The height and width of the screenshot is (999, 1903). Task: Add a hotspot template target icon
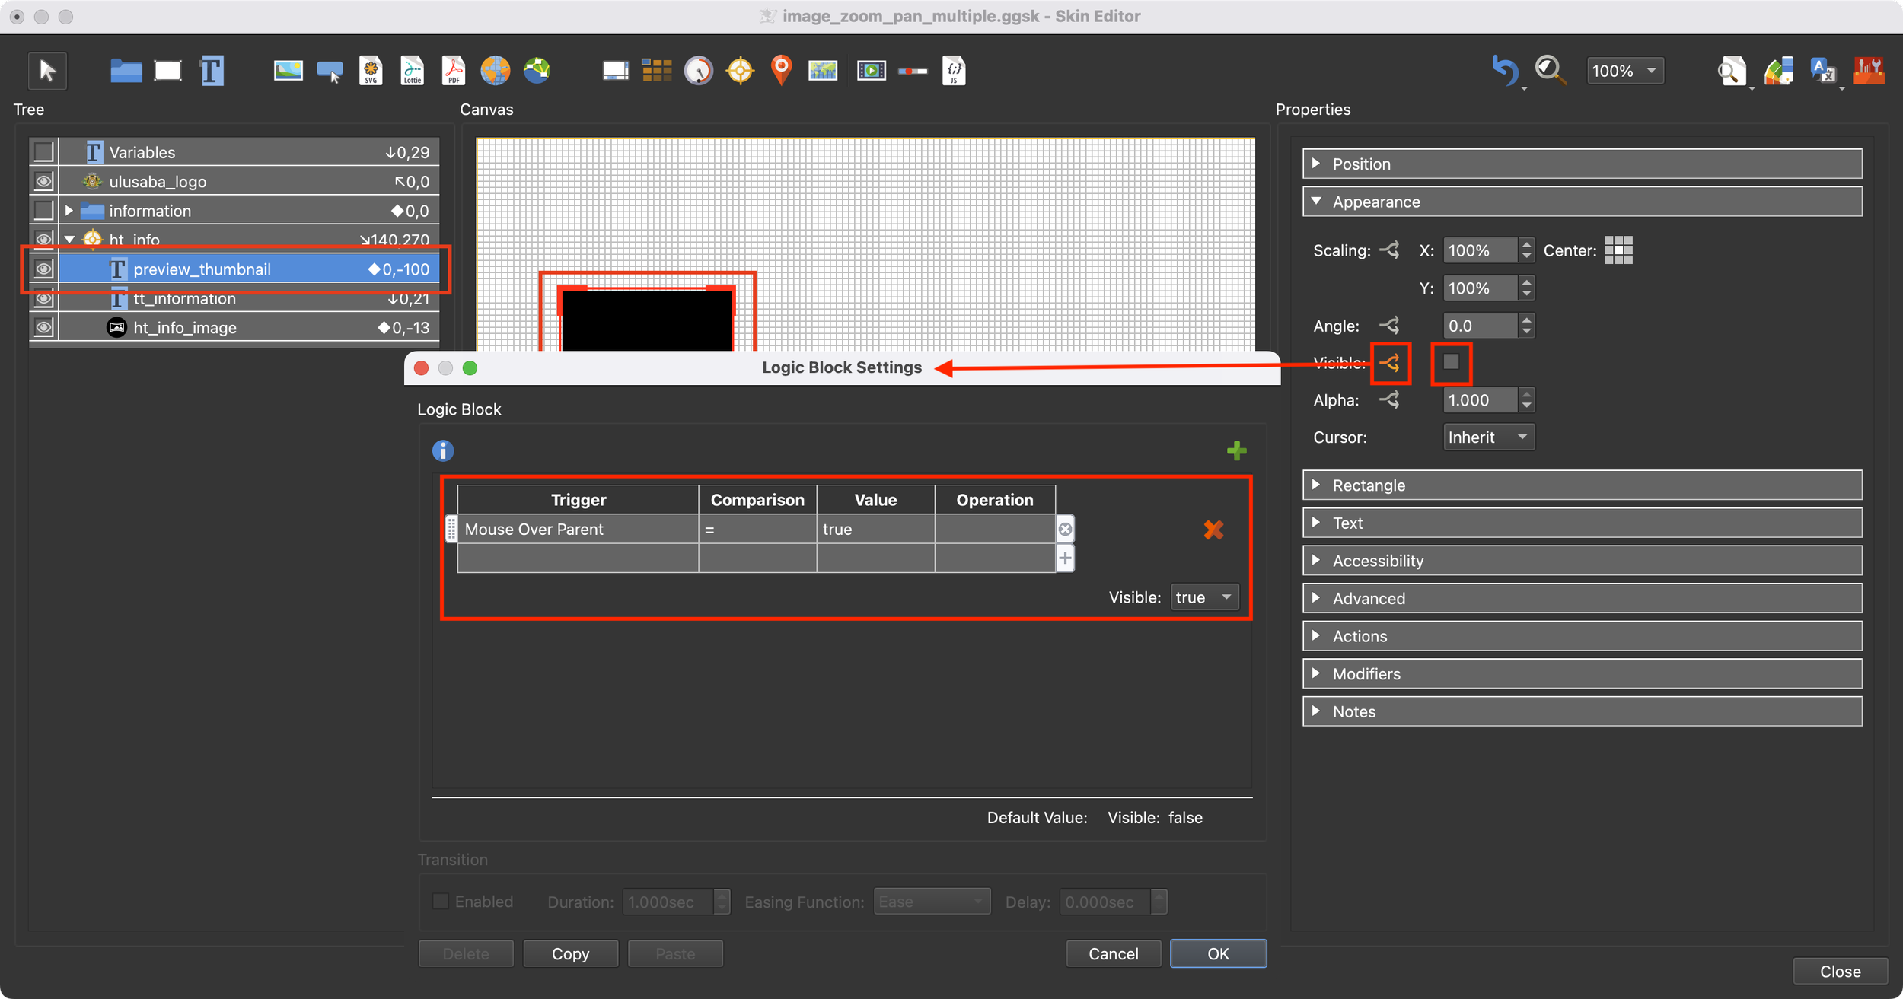pyautogui.click(x=740, y=71)
